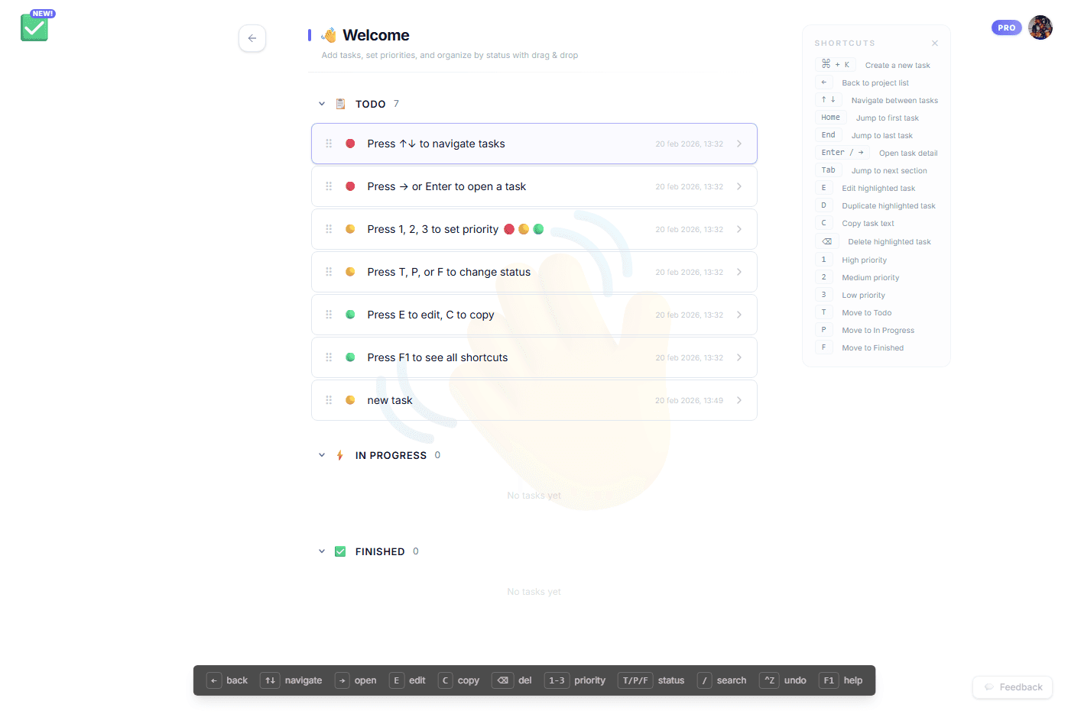Click the drag handle on the 'new task' row
The width and height of the screenshot is (1068, 714).
click(329, 399)
